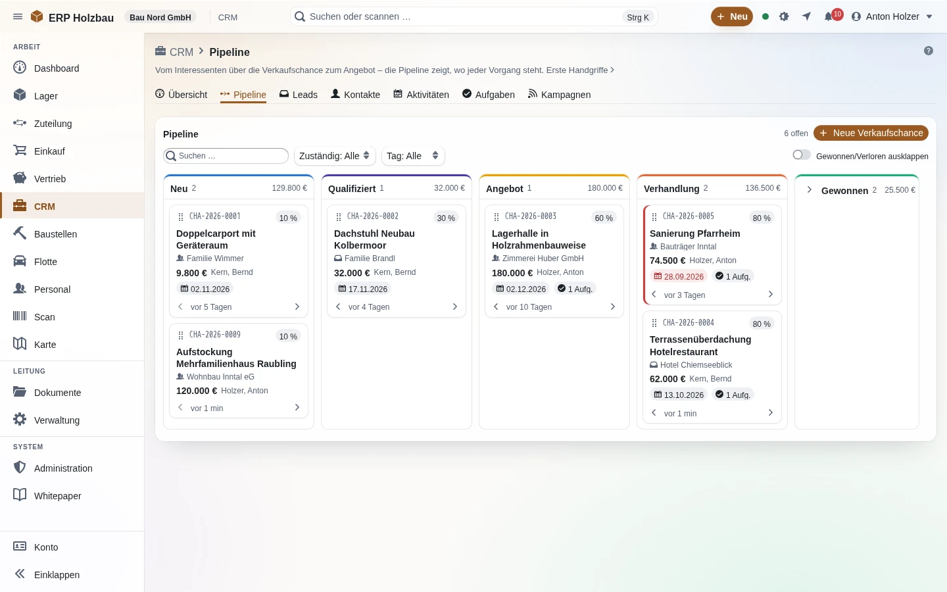Switch to the Übersicht tab

pyautogui.click(x=181, y=95)
